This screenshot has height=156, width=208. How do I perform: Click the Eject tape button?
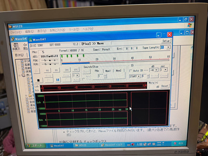tap(37, 71)
